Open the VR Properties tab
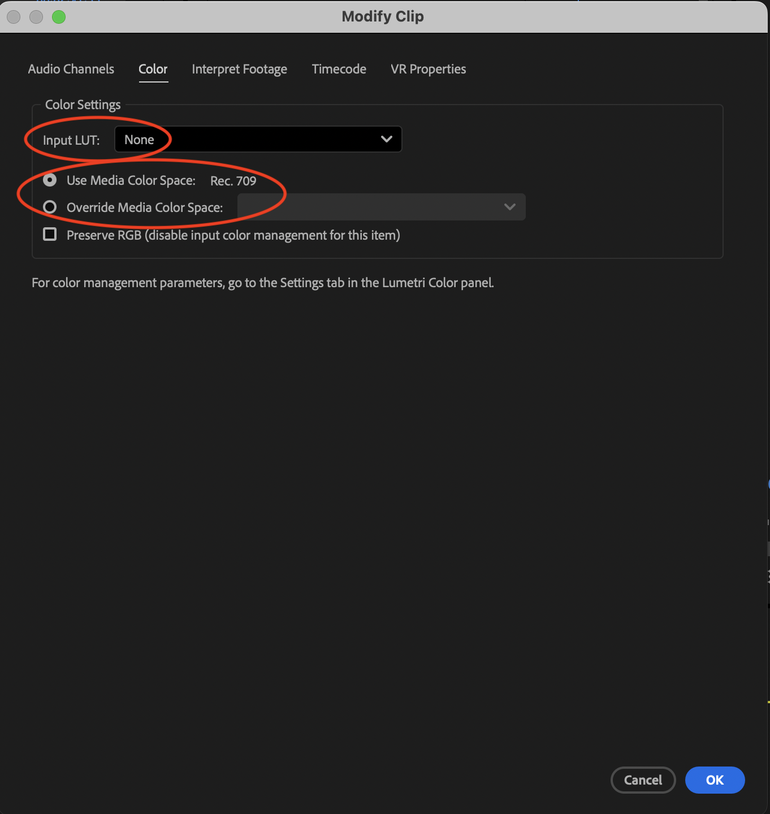 (x=428, y=69)
